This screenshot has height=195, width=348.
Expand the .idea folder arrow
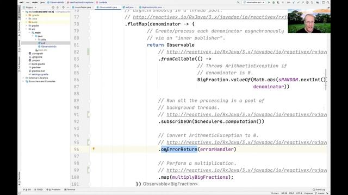click(27, 19)
